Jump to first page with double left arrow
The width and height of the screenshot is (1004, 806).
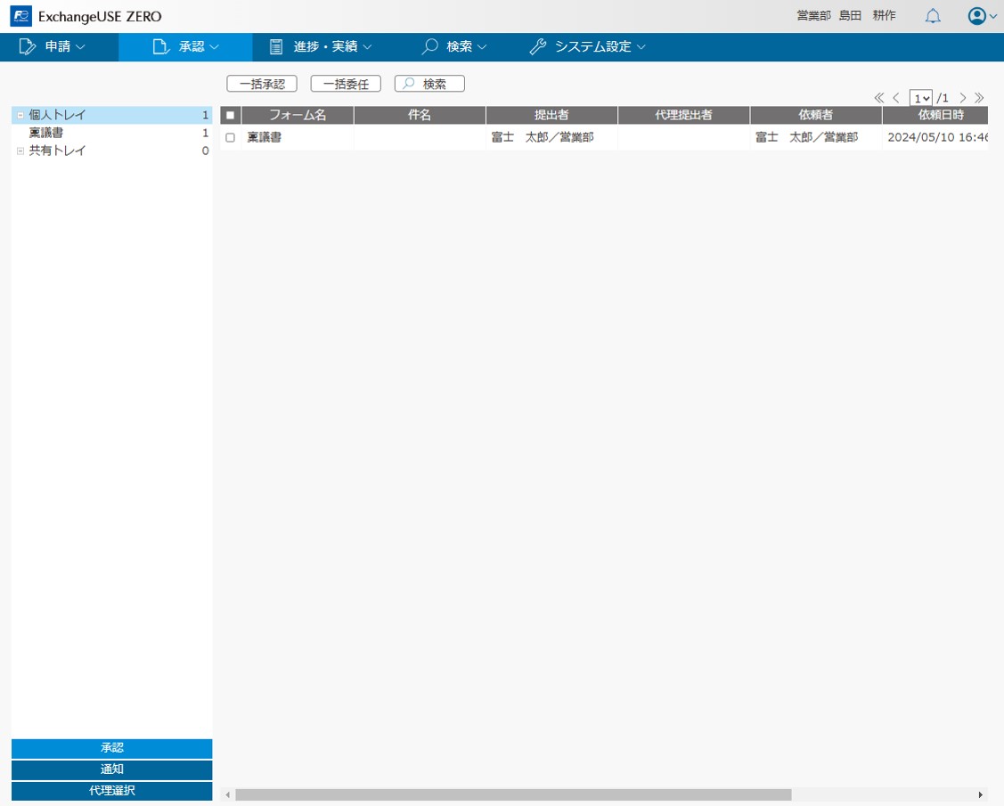click(877, 98)
